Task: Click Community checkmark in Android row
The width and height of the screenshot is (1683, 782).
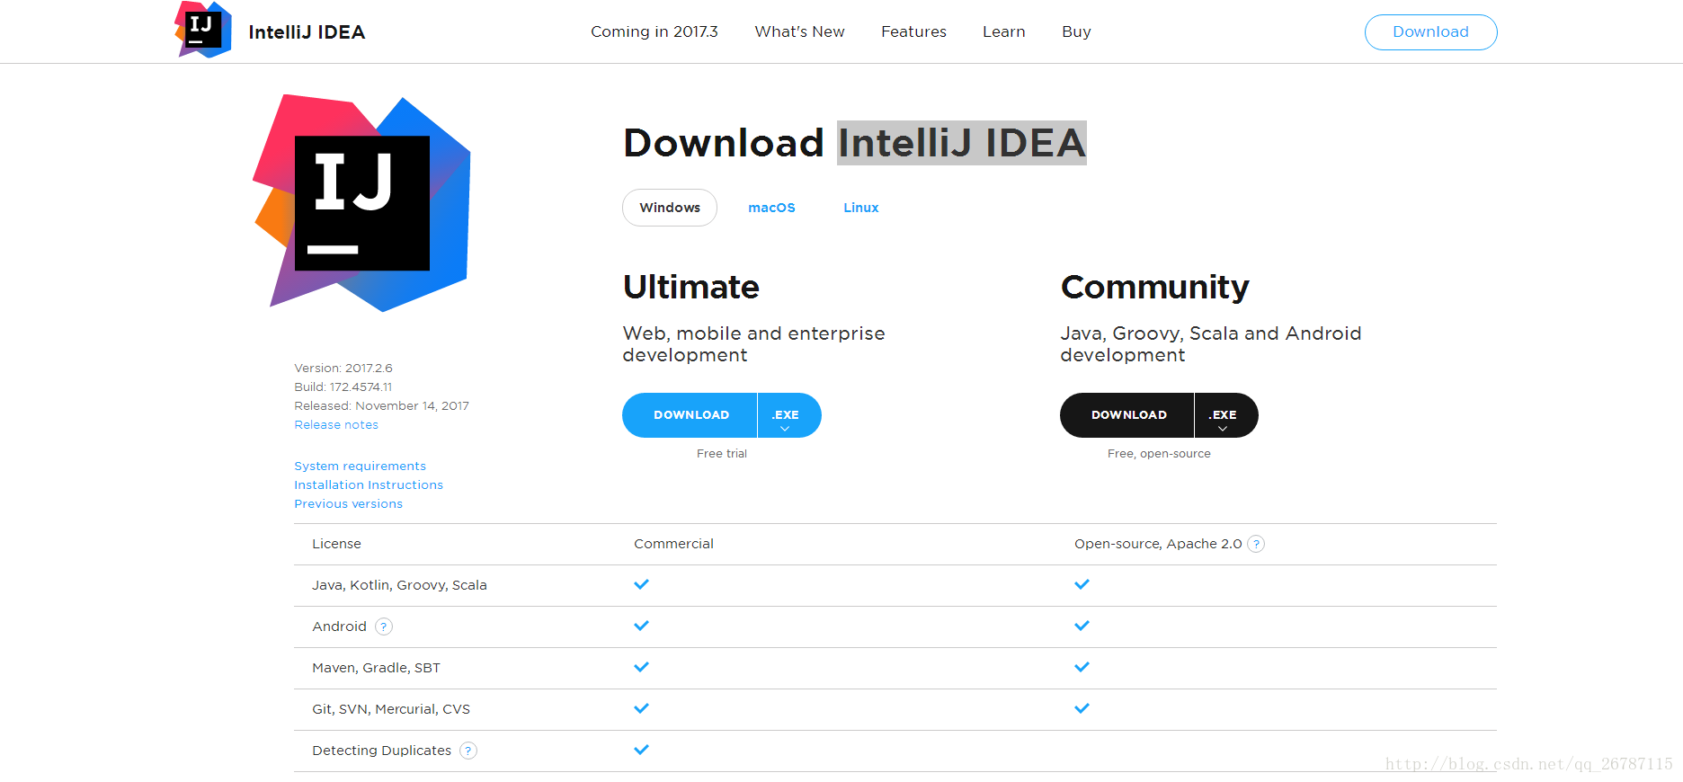Action: 1082,626
